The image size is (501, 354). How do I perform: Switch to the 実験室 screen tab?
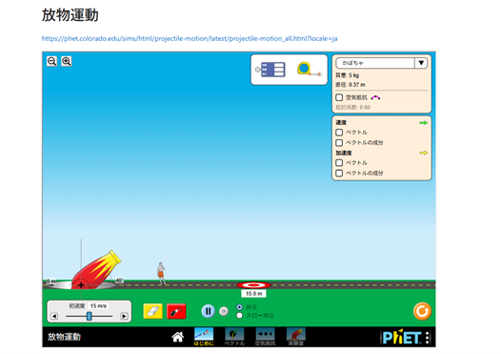pyautogui.click(x=296, y=337)
